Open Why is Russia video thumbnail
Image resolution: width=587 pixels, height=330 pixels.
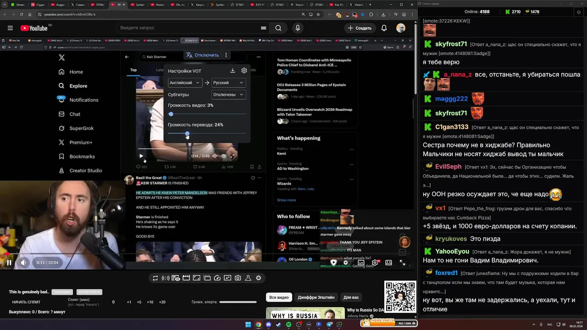pyautogui.click(x=305, y=313)
